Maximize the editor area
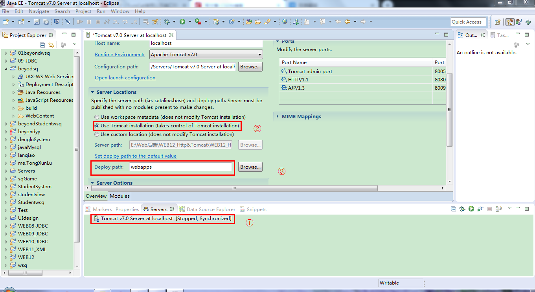The image size is (535, 292). (x=446, y=35)
